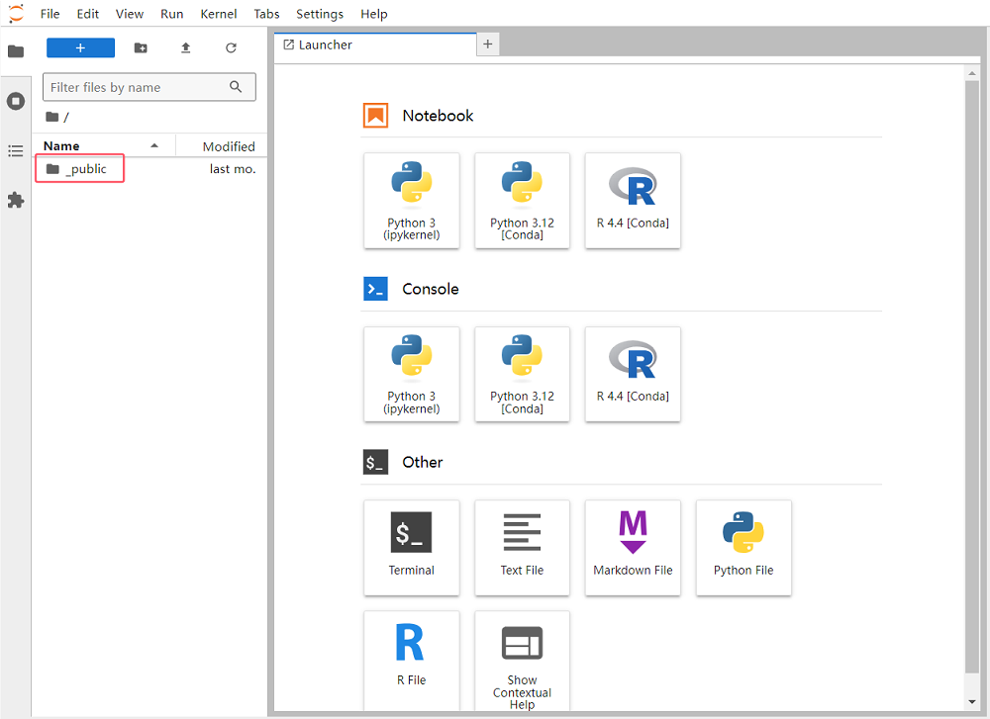
Task: Launch a Python 3 (ipykernel) notebook
Action: (412, 201)
